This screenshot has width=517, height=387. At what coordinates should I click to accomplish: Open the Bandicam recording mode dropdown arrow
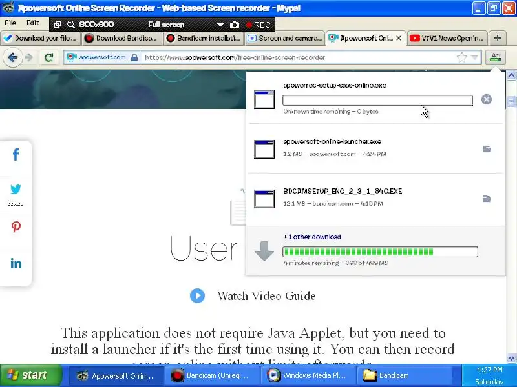tap(220, 25)
